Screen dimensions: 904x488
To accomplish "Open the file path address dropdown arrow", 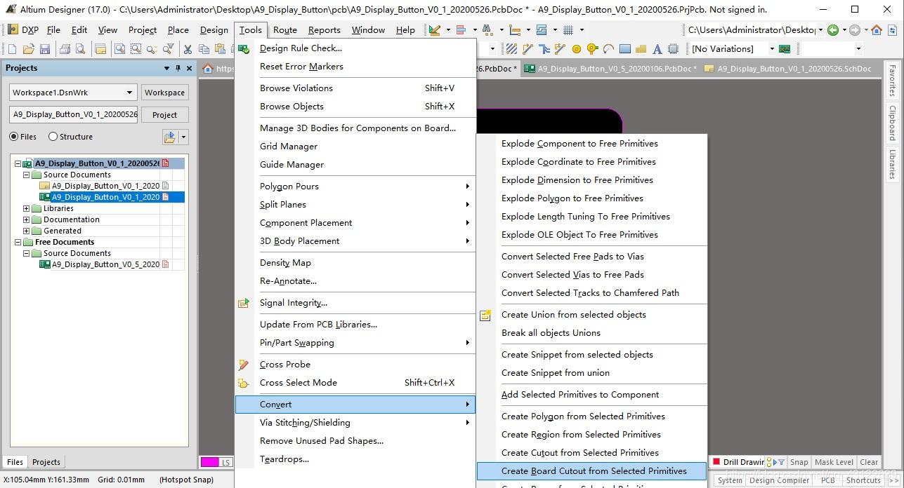I will [820, 30].
